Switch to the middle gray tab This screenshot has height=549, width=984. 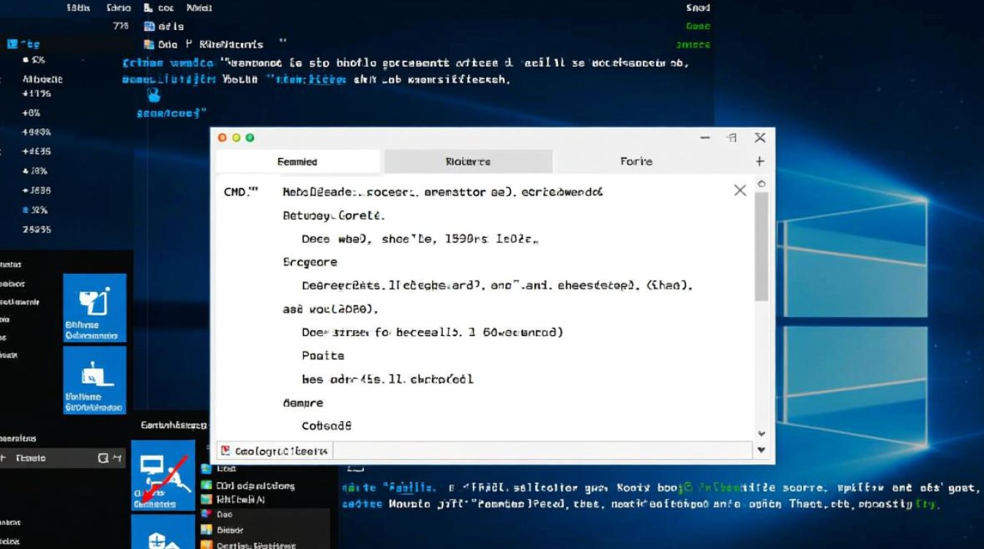click(468, 162)
